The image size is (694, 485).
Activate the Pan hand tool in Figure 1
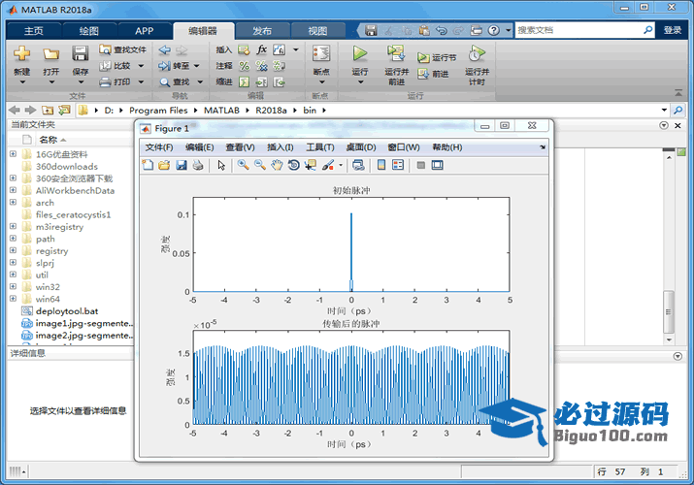tap(277, 165)
